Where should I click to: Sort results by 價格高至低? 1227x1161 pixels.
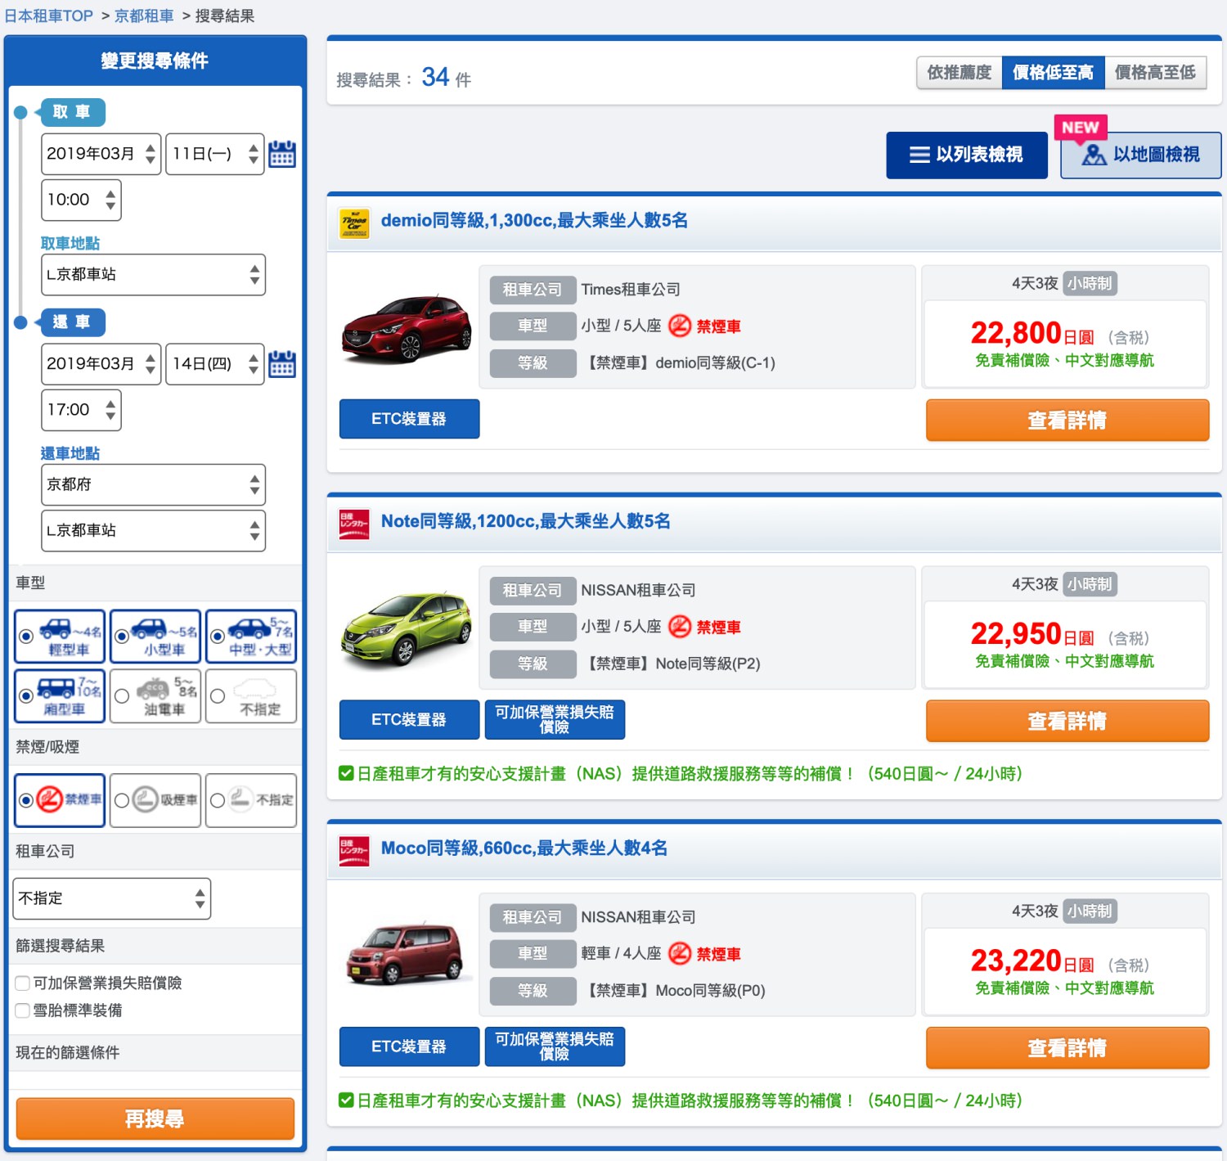tap(1156, 73)
